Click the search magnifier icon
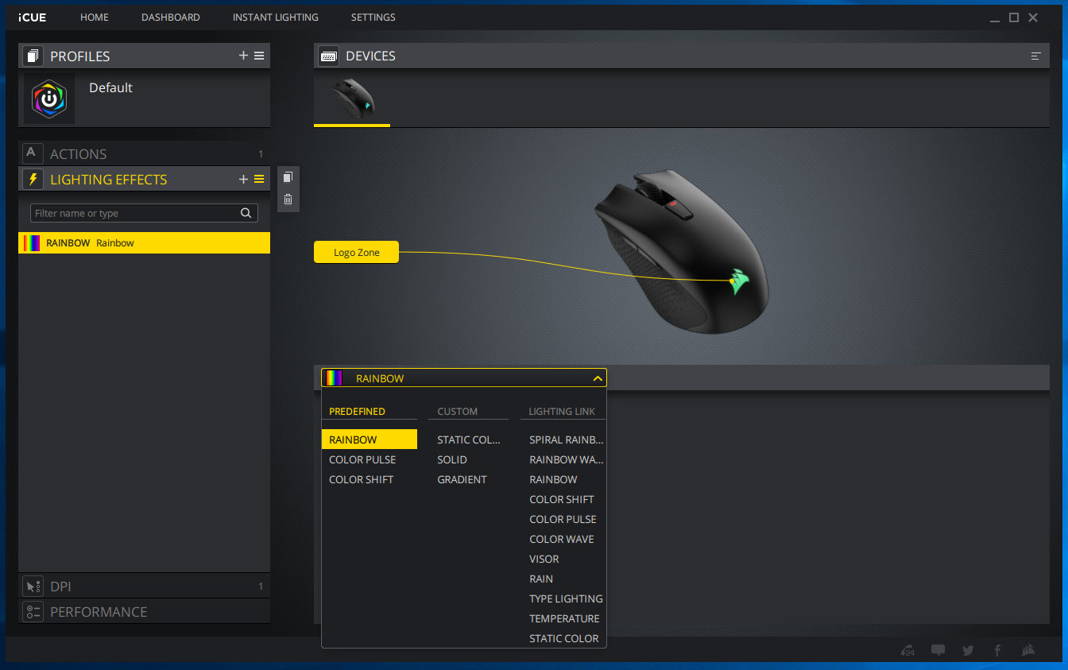The height and width of the screenshot is (670, 1068). coord(246,213)
